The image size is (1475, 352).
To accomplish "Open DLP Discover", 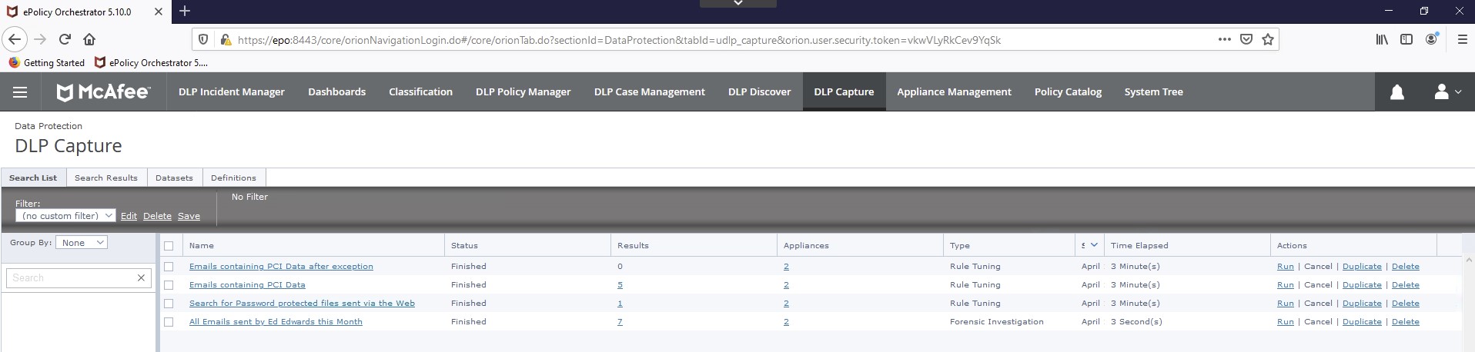I will coord(760,92).
